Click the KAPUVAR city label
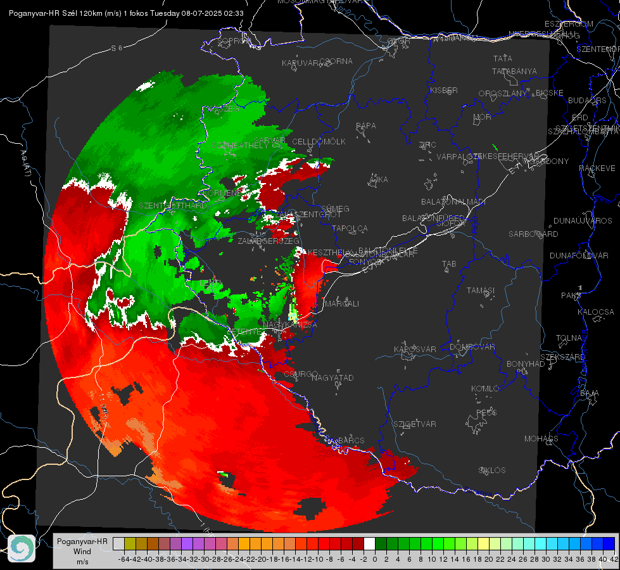 click(x=301, y=63)
